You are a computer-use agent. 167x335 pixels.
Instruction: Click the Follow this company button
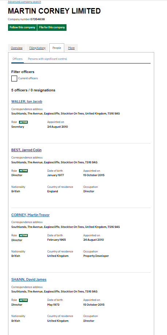[22, 28]
